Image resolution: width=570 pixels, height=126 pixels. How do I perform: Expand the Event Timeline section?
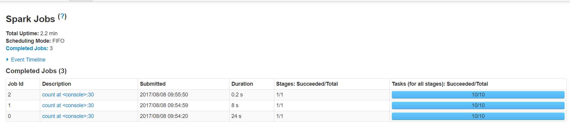click(x=28, y=60)
